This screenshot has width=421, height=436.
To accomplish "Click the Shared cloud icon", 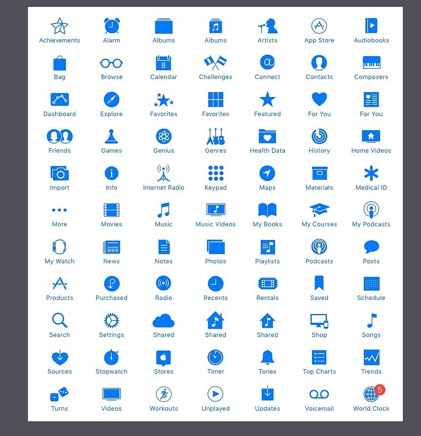I will (x=164, y=320).
